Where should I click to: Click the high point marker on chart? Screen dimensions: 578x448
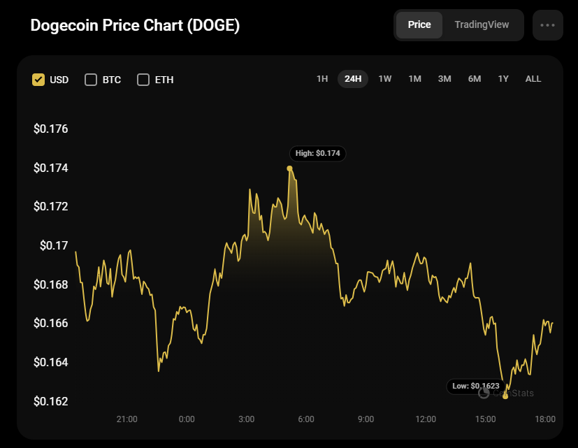[x=289, y=168]
